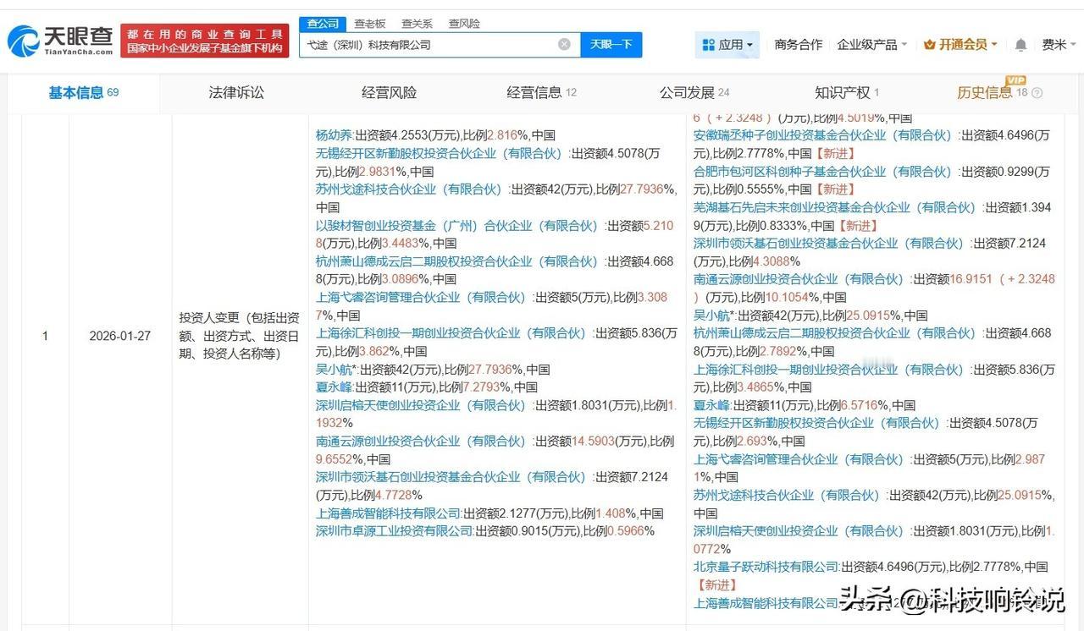Open the notification bell icon
1084x631 pixels.
1020,43
